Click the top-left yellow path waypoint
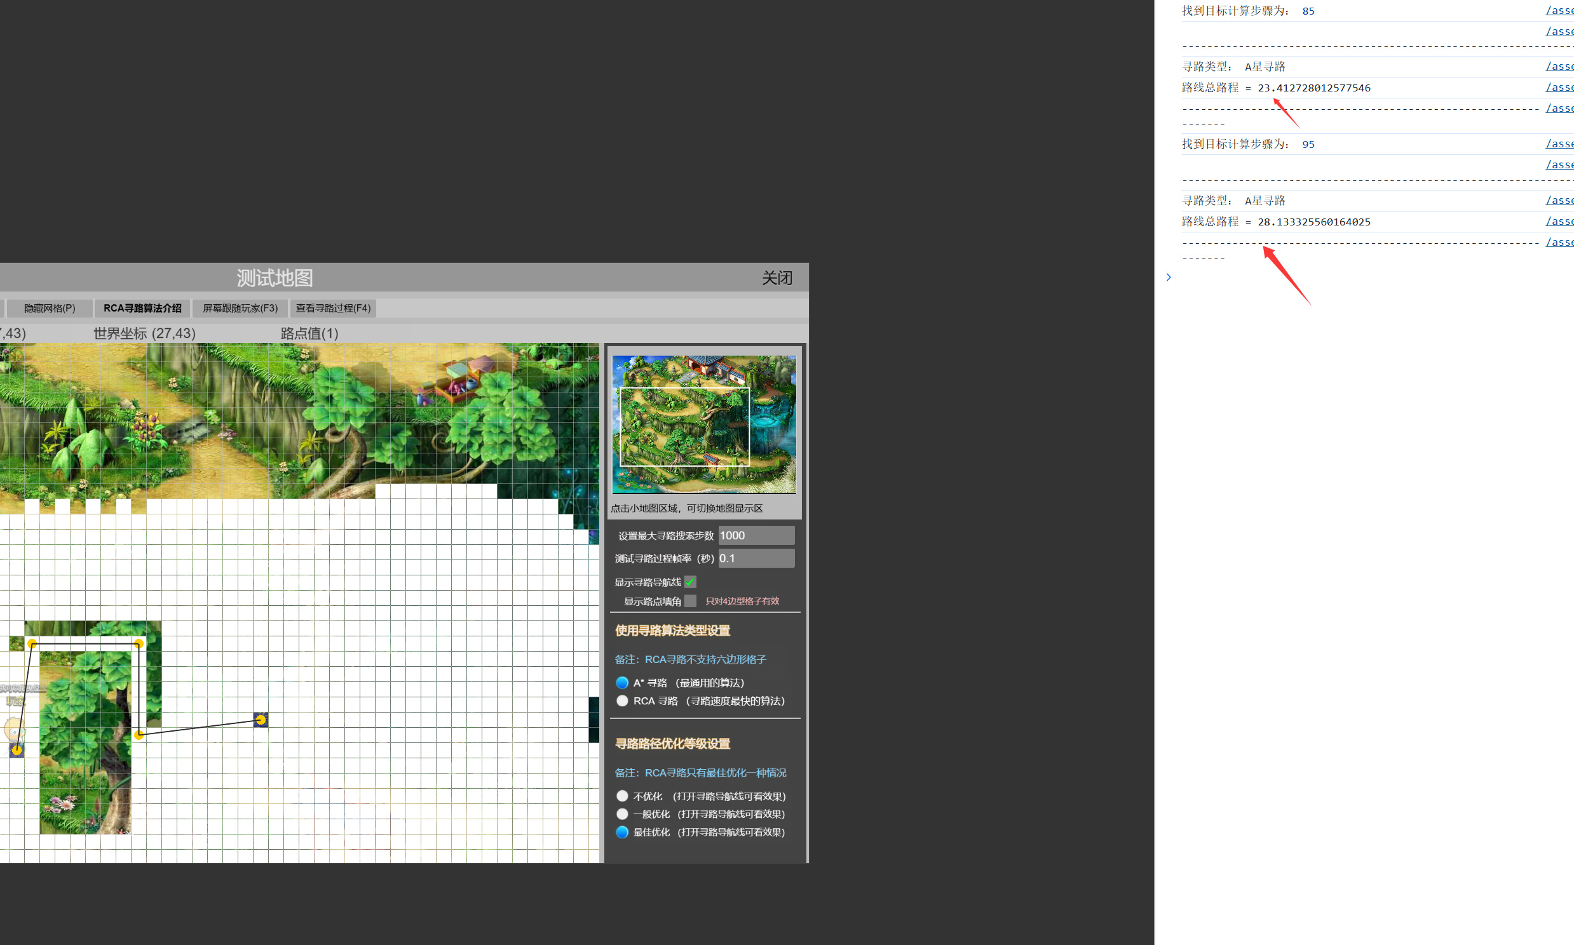 pos(32,644)
